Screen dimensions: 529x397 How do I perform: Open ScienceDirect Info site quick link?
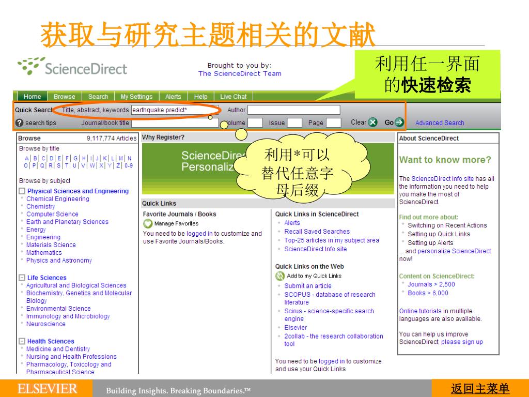316,249
